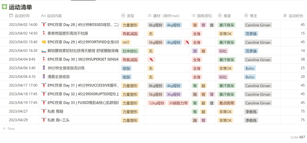Screen dimensions: 307x143
Task: Open the EPIC终章 Day 32 page title
Action: coord(83,94)
